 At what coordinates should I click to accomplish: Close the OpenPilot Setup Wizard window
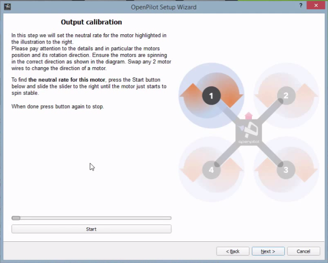(317, 6)
